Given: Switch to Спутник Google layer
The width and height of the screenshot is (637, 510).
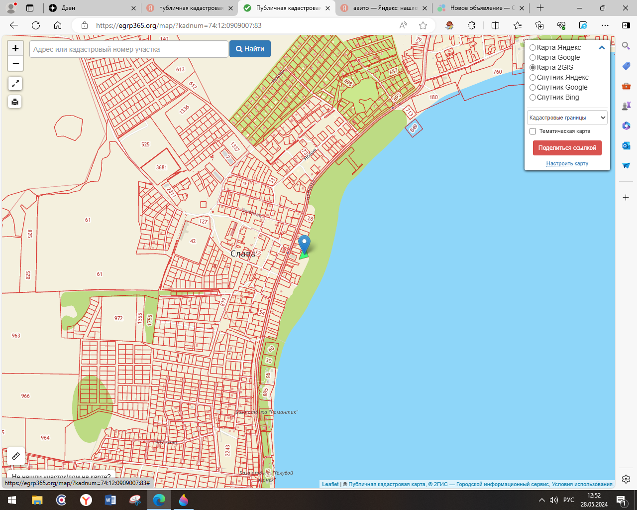Looking at the screenshot, I should 532,88.
